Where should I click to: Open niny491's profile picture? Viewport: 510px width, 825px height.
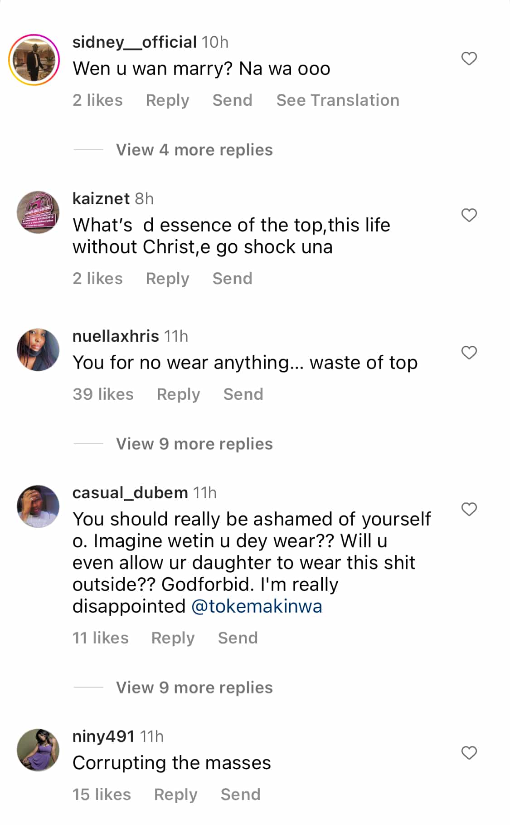[x=38, y=750]
